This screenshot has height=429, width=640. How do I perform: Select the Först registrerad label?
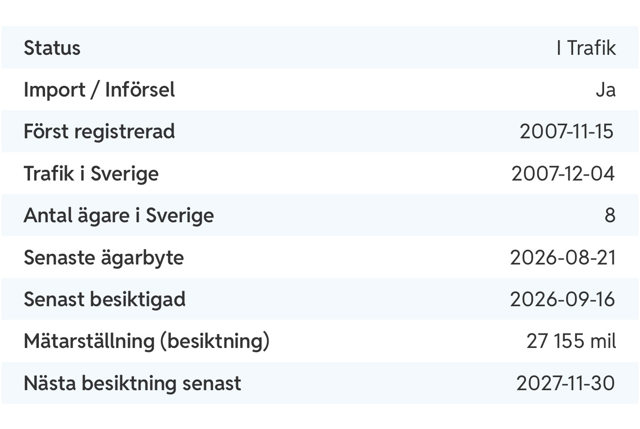coord(99,132)
